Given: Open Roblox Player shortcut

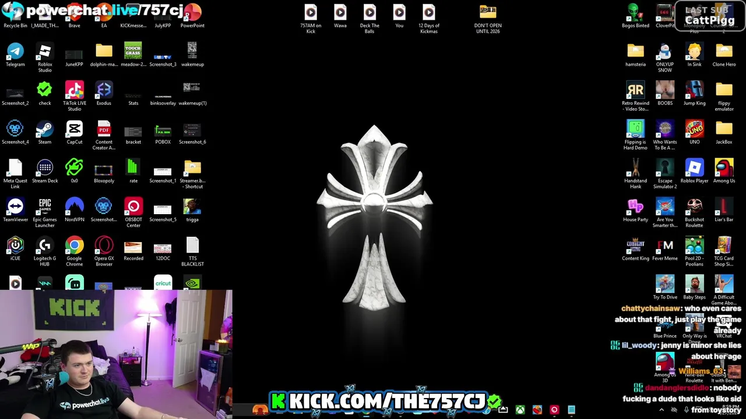Looking at the screenshot, I should coord(694,172).
